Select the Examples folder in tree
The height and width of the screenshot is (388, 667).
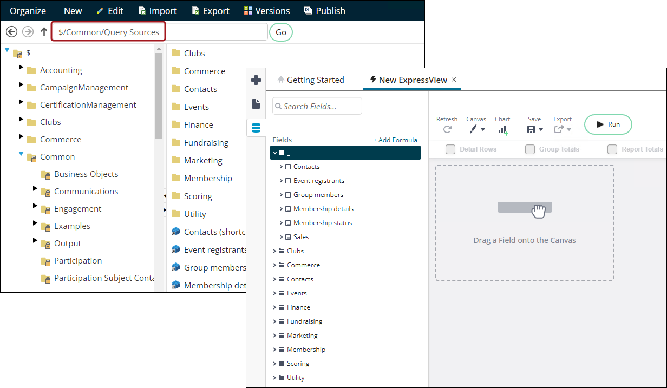(x=72, y=226)
